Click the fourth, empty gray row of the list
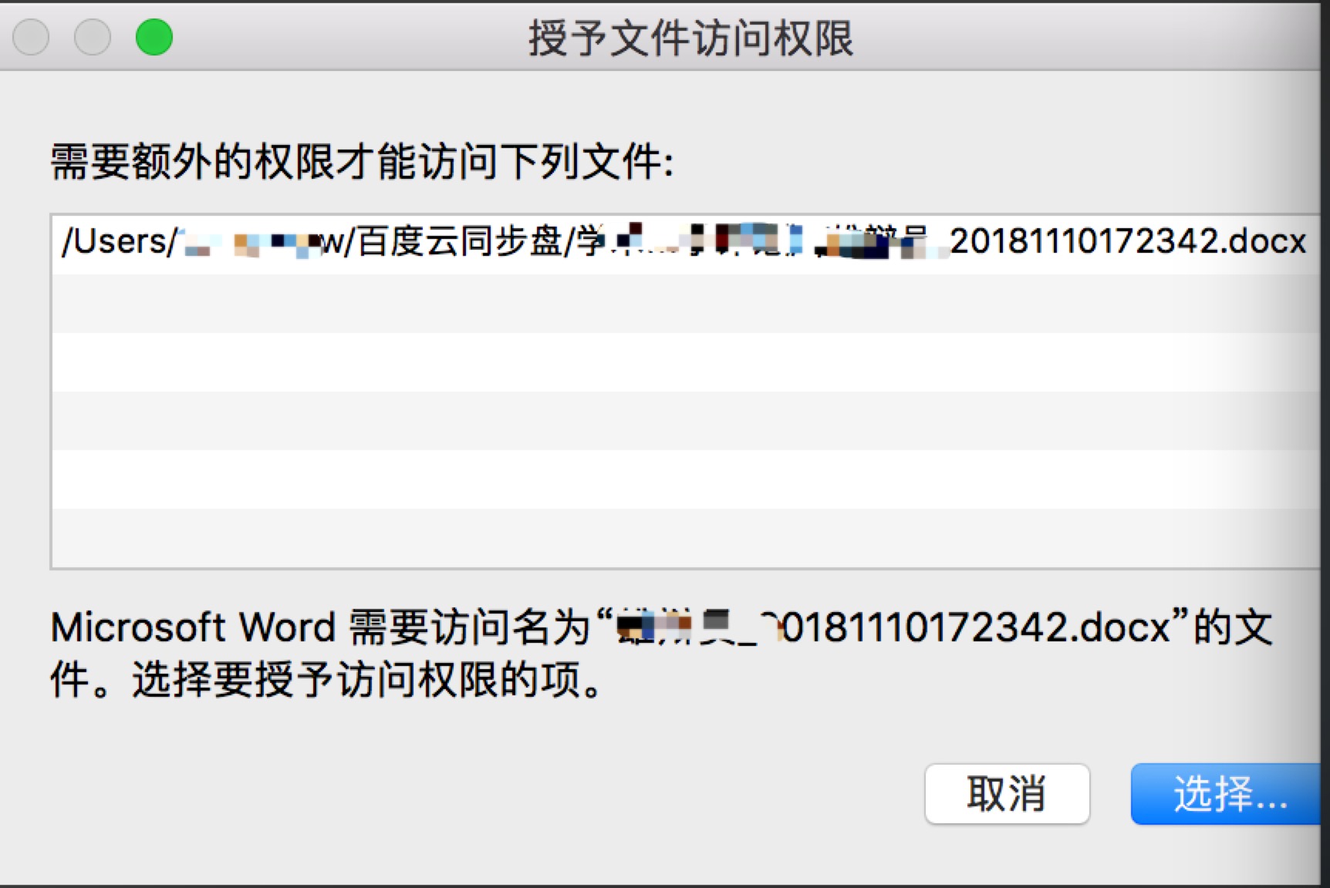Viewport: 1330px width, 888px height. [685, 421]
